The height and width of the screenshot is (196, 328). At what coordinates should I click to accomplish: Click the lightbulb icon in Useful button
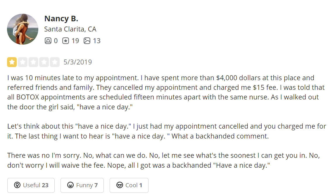pyautogui.click(x=17, y=185)
